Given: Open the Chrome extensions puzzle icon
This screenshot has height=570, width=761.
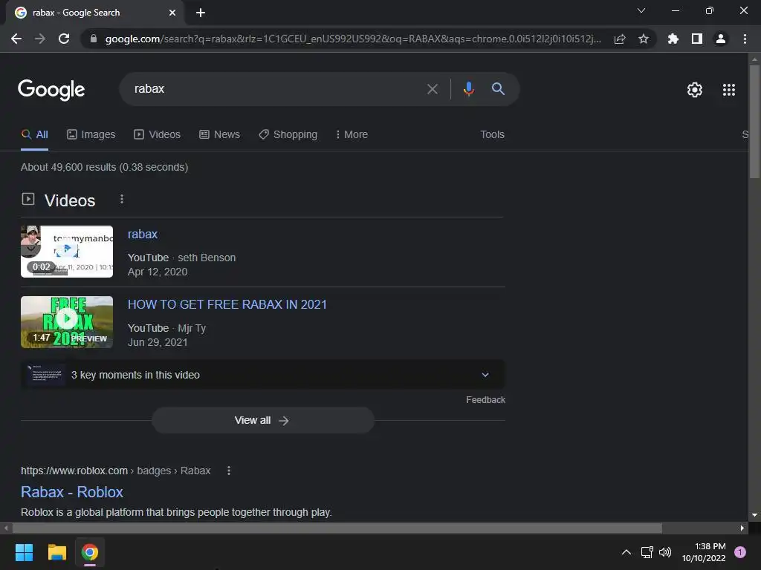Looking at the screenshot, I should pos(673,39).
